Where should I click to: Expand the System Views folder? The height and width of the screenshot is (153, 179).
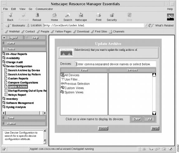[x=72, y=92]
